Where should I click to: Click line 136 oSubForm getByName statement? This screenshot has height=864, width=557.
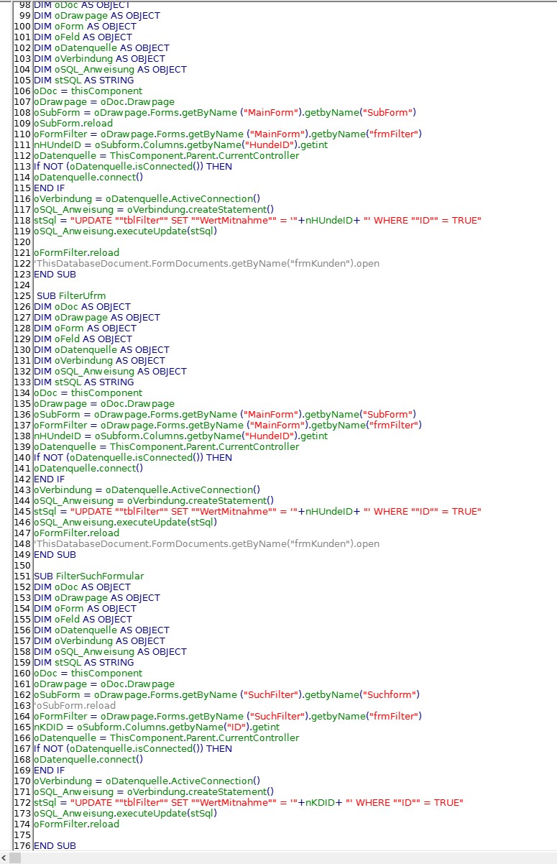[225, 415]
